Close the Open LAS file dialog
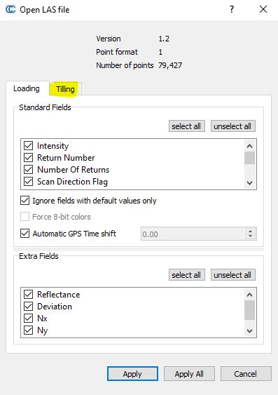 pos(263,10)
